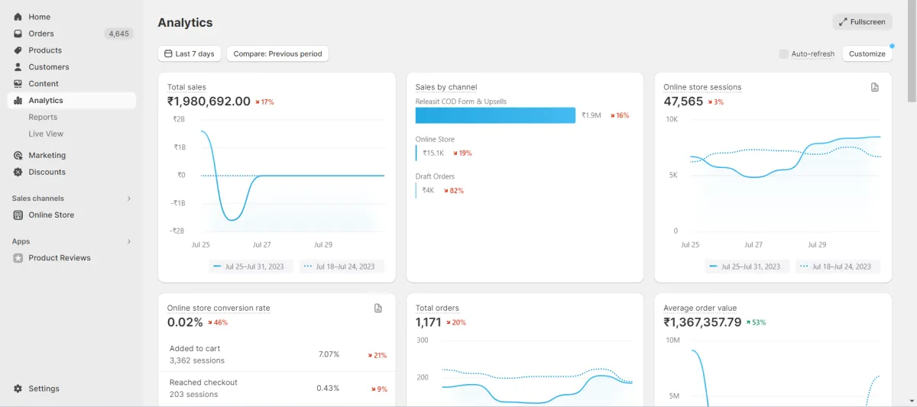The width and height of the screenshot is (917, 407).
Task: Click the 1,171 total orders value
Action: pos(429,322)
